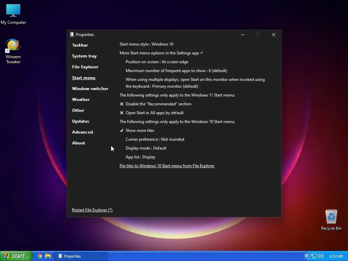
Task: Open the Recycle Bin icon
Action: (331, 220)
